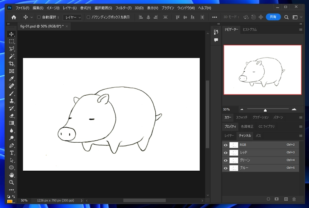Image resolution: width=309 pixels, height=208 pixels.
Task: Click Navigator zoom in large mountains button
Action: (294, 109)
